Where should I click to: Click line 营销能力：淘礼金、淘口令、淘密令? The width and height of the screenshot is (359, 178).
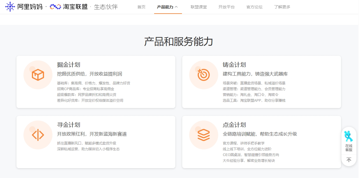(x=251, y=95)
